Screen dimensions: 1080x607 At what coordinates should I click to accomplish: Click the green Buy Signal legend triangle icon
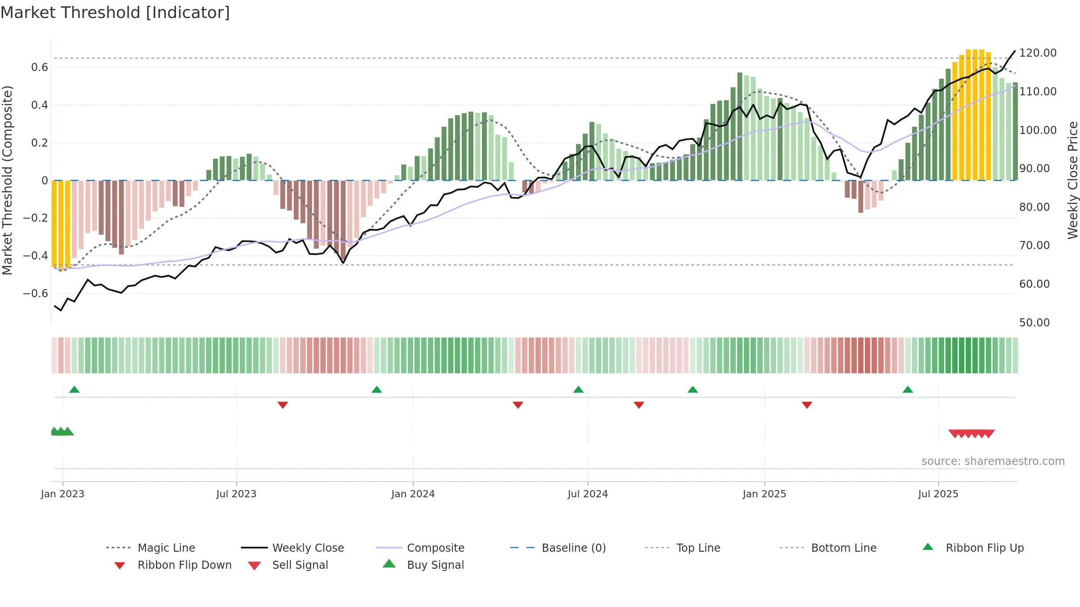[x=389, y=563]
